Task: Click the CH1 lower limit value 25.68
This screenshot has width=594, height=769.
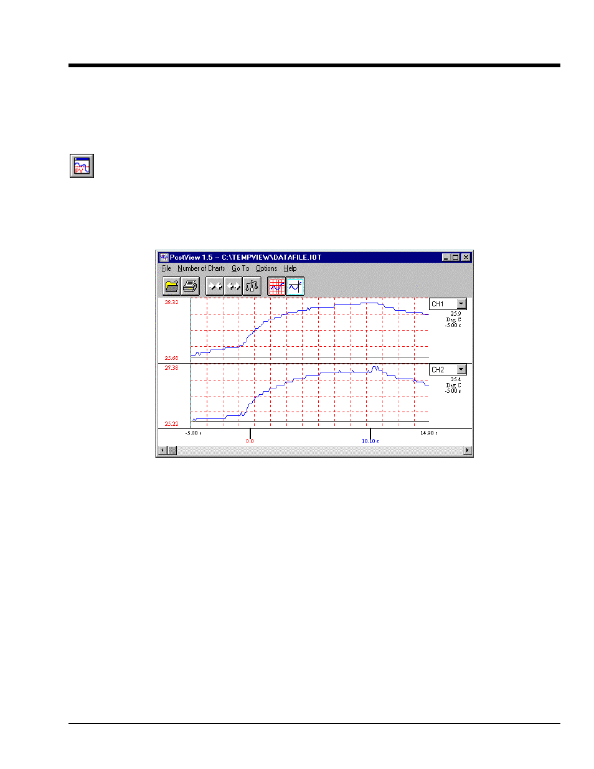Action: point(171,358)
